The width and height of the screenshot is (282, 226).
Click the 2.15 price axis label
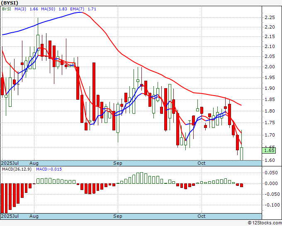point(270,36)
